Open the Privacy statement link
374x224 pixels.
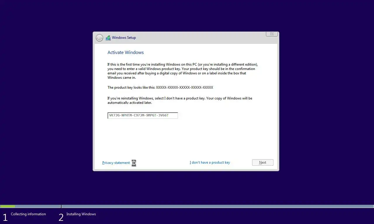(116, 163)
